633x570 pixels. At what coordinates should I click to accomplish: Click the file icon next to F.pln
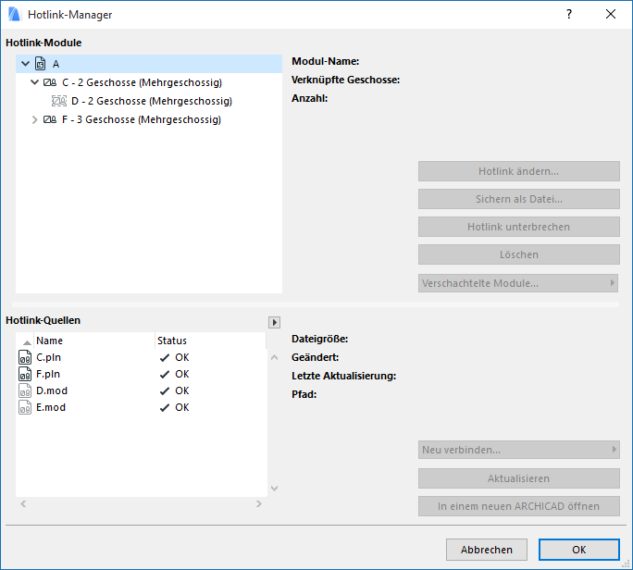click(x=25, y=374)
